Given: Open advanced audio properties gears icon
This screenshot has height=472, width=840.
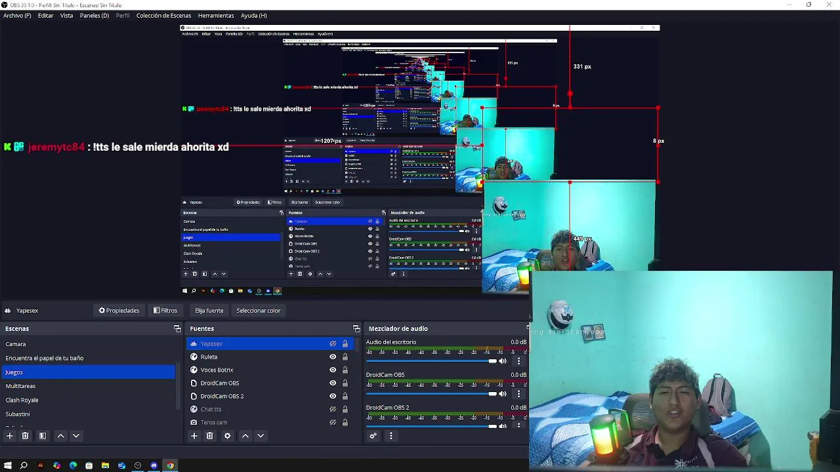Looking at the screenshot, I should click(x=373, y=436).
